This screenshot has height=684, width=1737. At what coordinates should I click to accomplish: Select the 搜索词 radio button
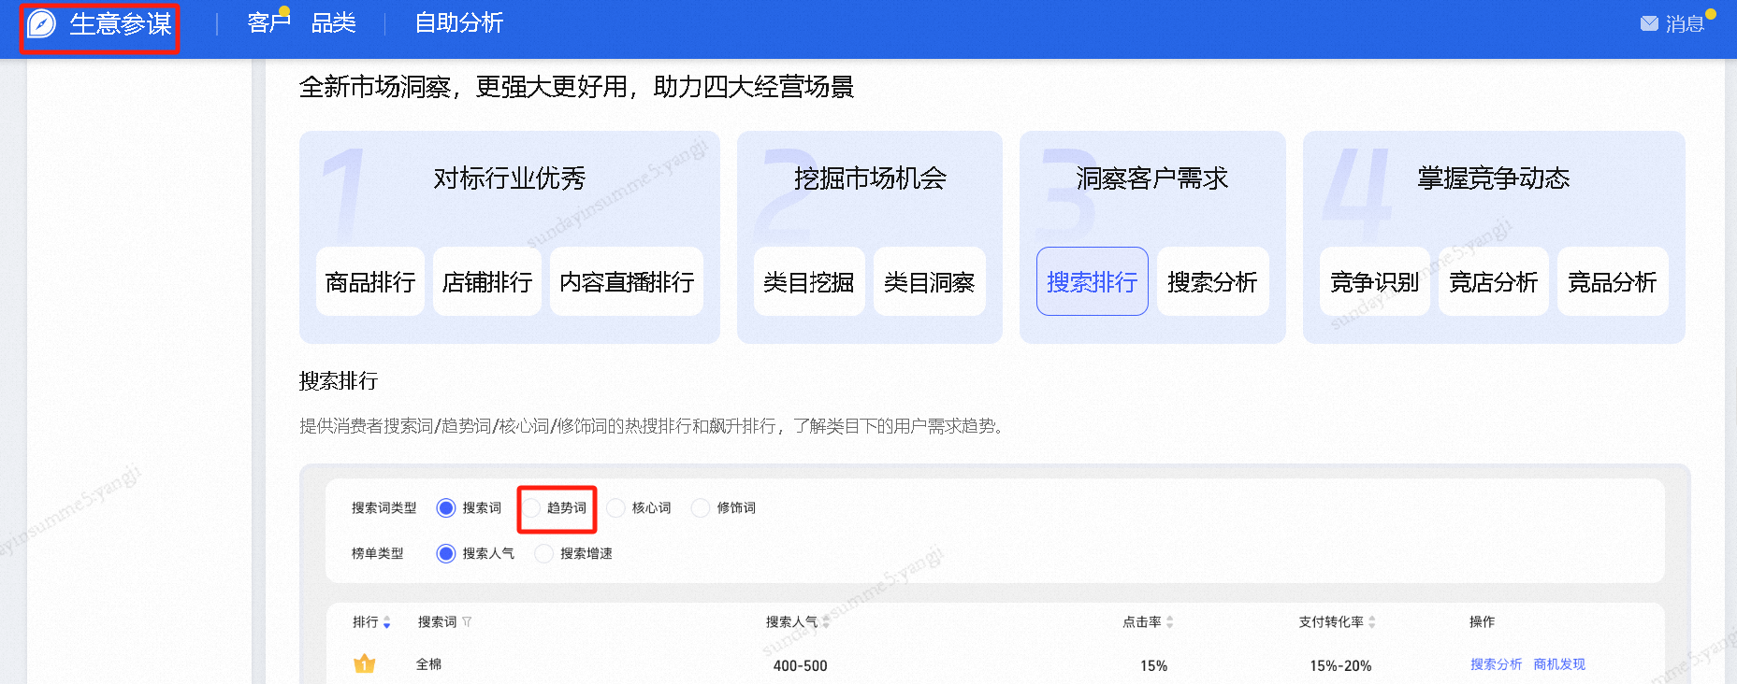[x=446, y=507]
